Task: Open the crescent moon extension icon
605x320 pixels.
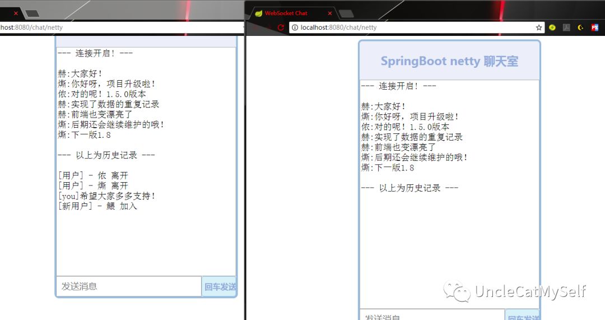Action: point(580,27)
